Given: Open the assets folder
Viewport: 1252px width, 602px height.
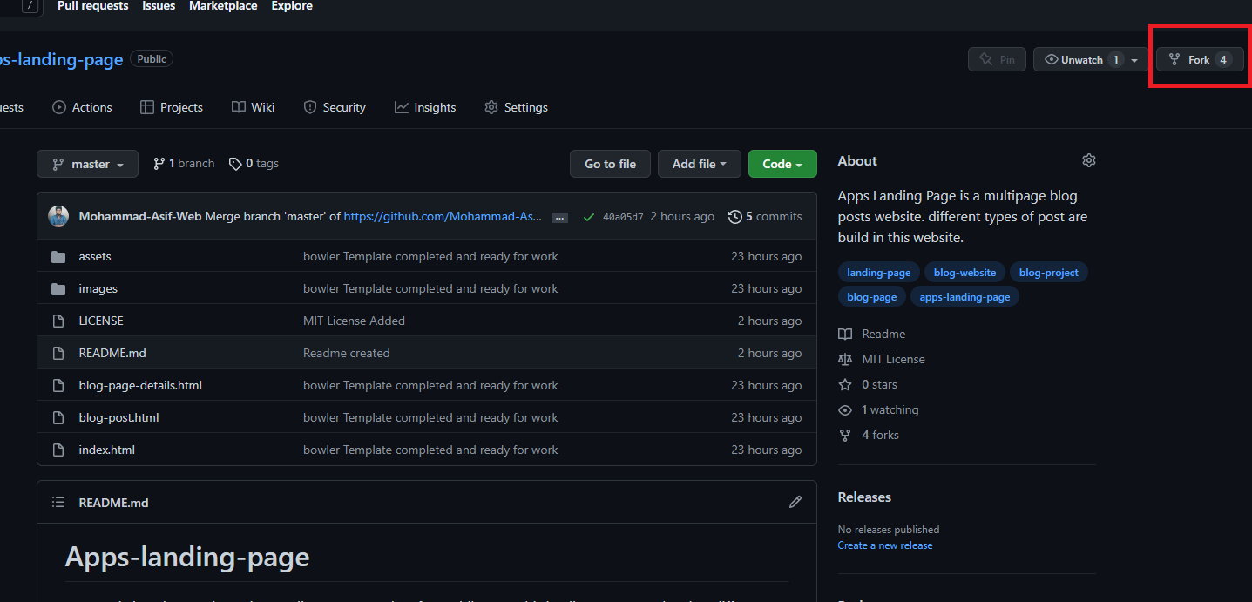Looking at the screenshot, I should pos(95,256).
